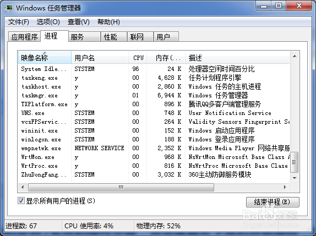
Task: Select taskmgr.exe process
Action: 154,95
